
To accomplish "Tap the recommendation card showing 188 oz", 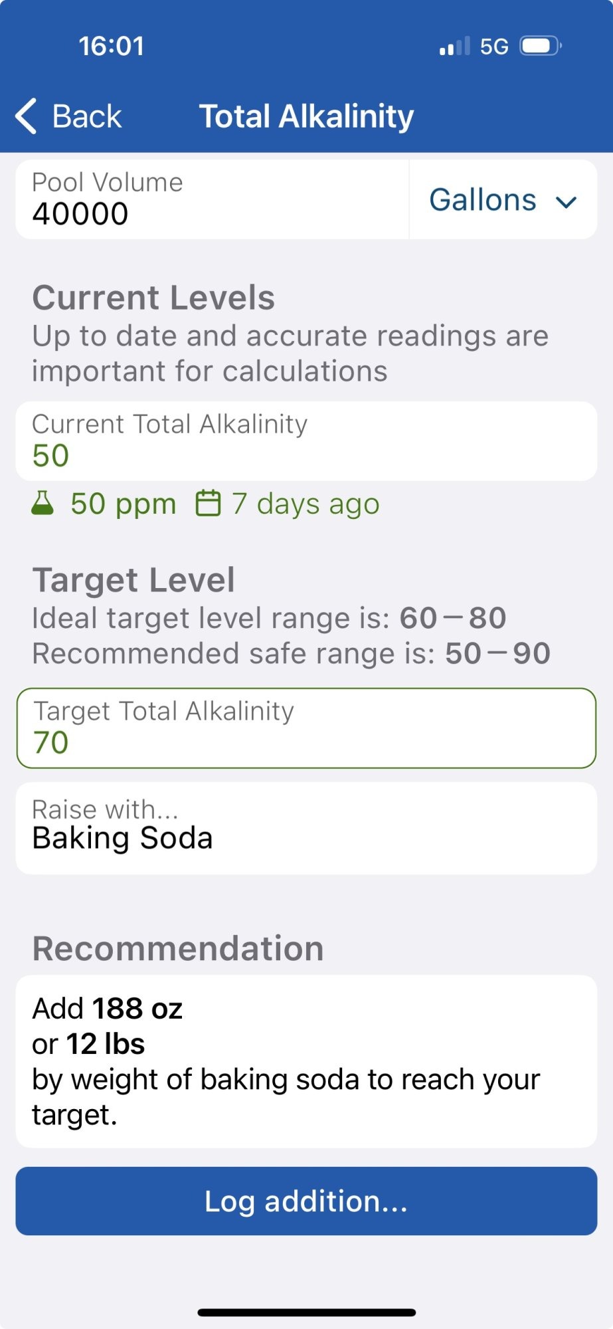I will (306, 1061).
